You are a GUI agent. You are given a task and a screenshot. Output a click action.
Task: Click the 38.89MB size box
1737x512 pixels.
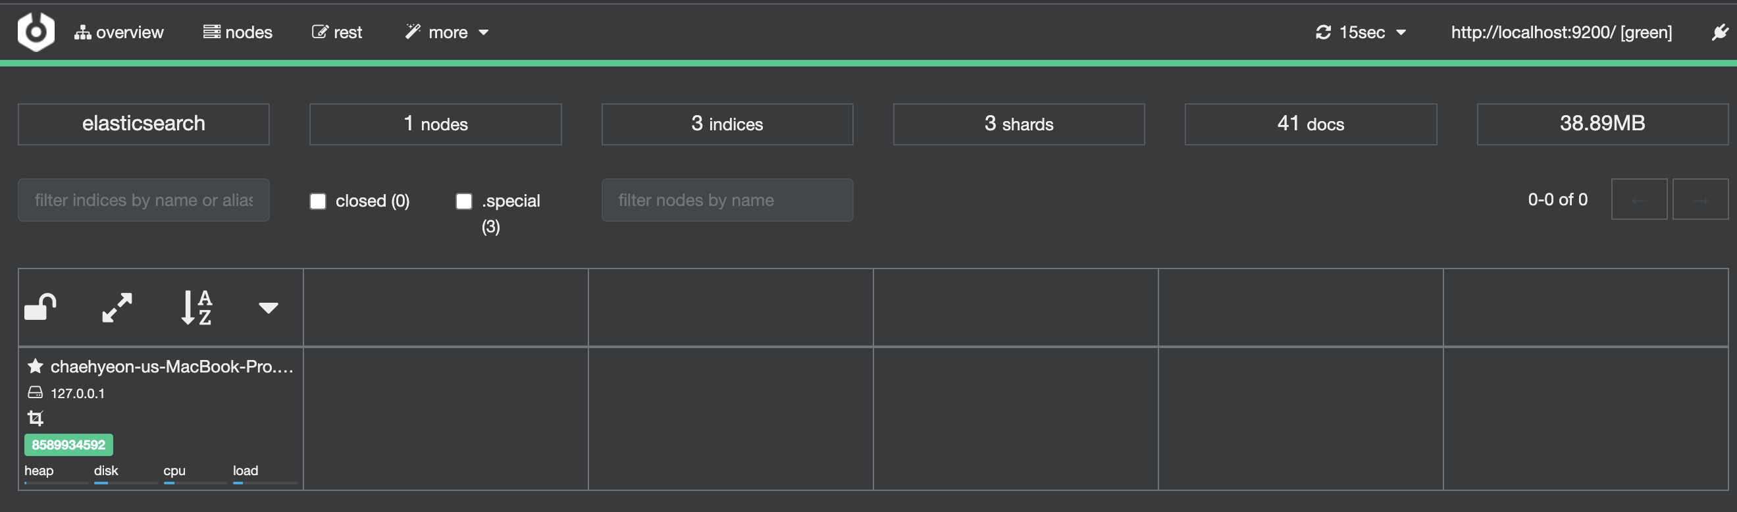coord(1602,124)
